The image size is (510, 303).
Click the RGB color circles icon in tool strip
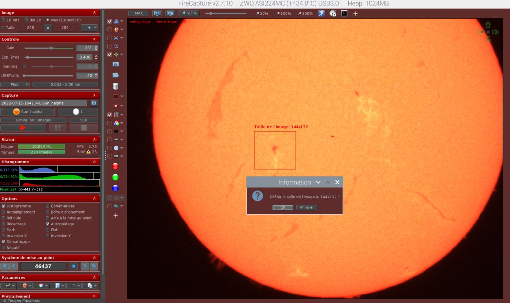pyautogui.click(x=116, y=123)
